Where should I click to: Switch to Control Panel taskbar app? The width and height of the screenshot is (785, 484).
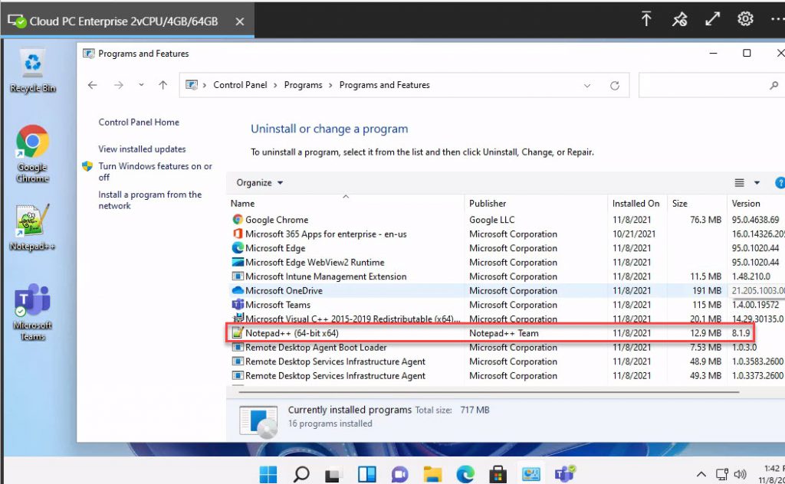click(530, 473)
